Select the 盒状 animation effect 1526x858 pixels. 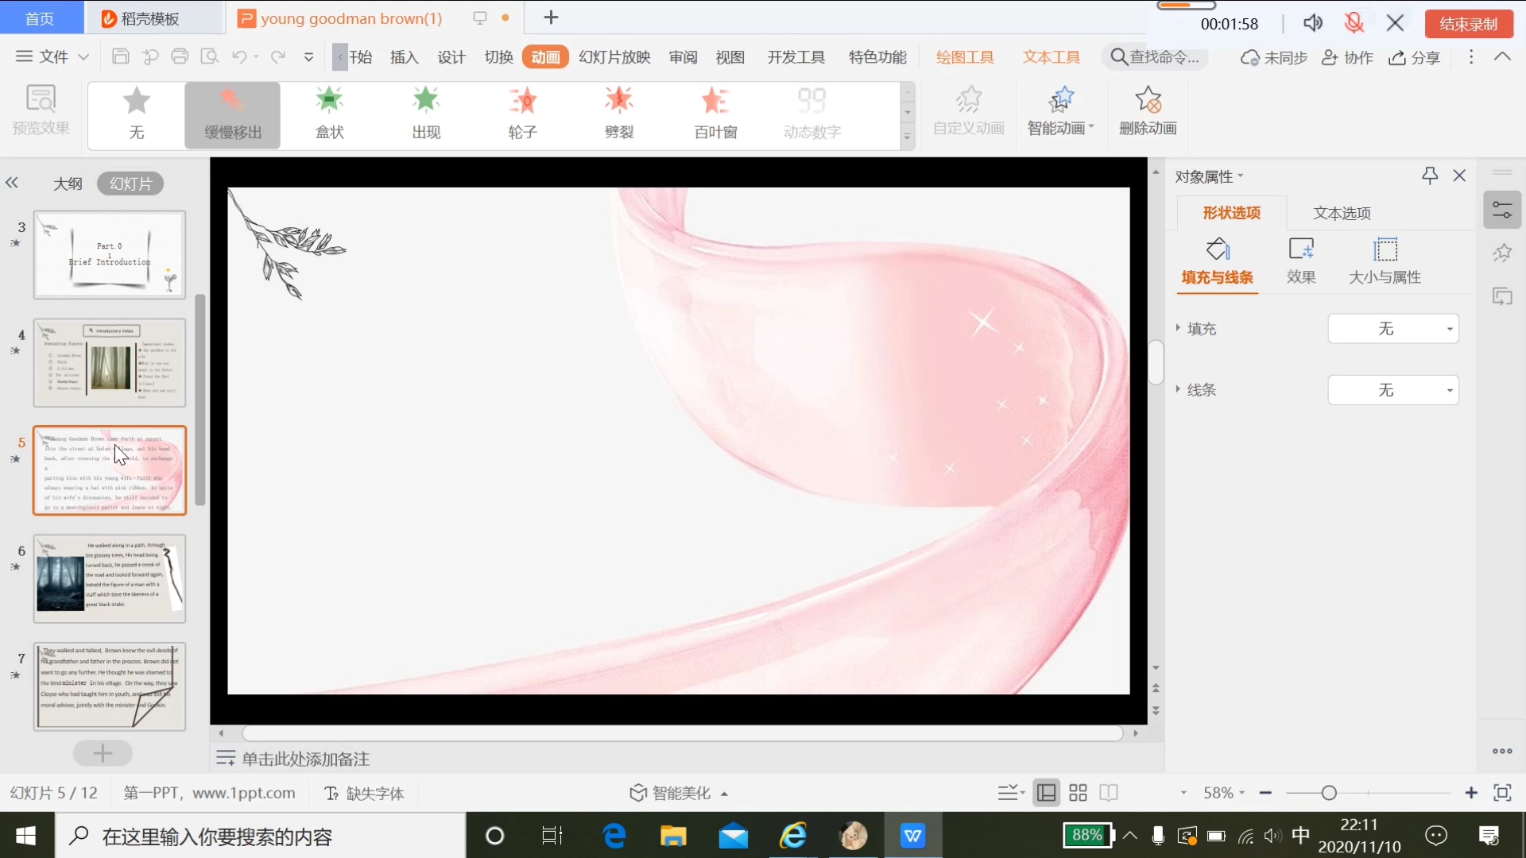[328, 114]
